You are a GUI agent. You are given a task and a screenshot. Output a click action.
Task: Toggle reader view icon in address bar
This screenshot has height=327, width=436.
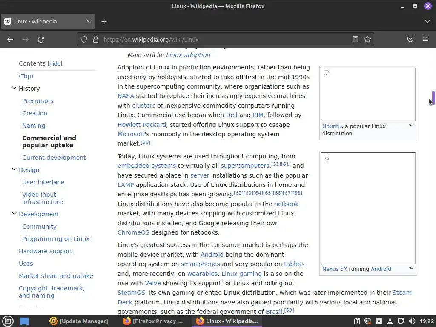(356, 39)
